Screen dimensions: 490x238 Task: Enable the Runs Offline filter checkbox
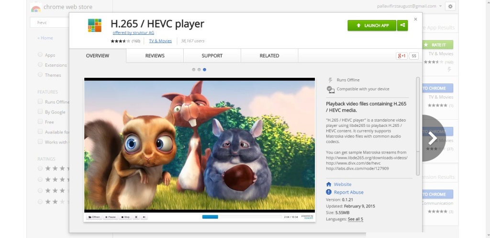click(40, 101)
